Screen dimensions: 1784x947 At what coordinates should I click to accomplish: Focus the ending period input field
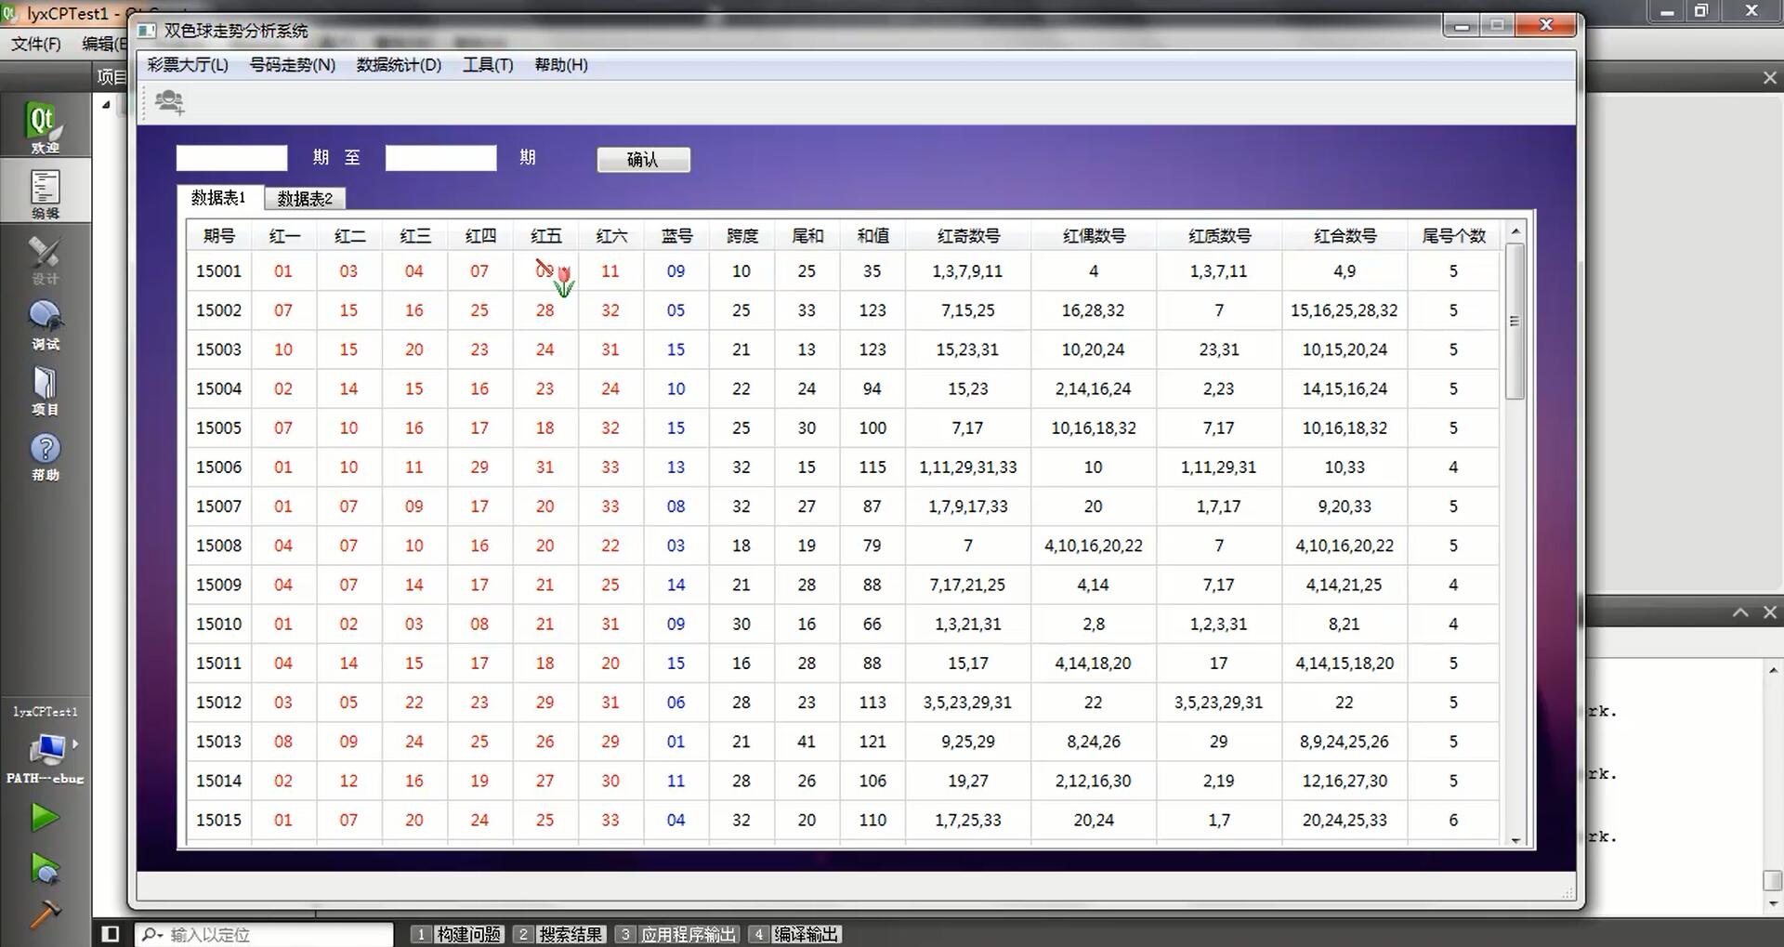pos(440,158)
